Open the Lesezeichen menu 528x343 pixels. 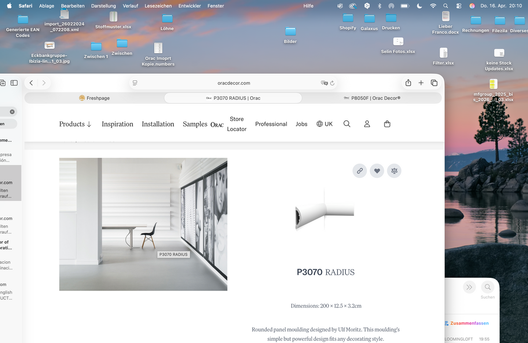(158, 6)
